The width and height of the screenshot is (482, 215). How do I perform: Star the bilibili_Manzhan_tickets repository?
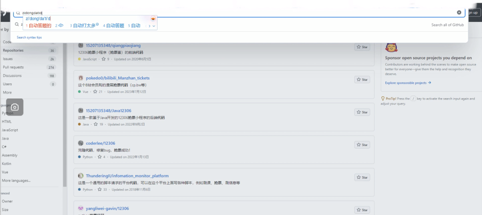(362, 79)
